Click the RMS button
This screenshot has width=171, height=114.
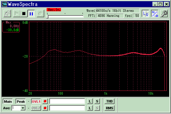[109, 108]
